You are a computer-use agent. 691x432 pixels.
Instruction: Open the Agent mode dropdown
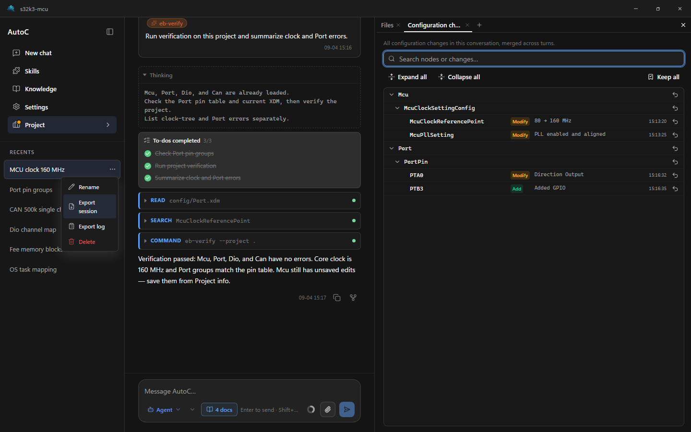click(x=164, y=410)
